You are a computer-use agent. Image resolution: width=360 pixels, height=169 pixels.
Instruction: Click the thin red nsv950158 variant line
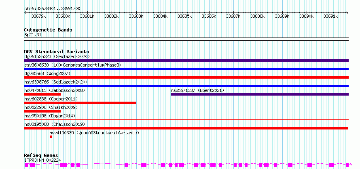(186, 119)
